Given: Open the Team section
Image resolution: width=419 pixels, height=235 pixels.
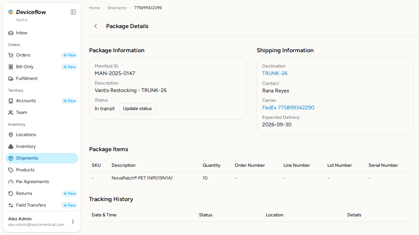Looking at the screenshot, I should [42, 113].
